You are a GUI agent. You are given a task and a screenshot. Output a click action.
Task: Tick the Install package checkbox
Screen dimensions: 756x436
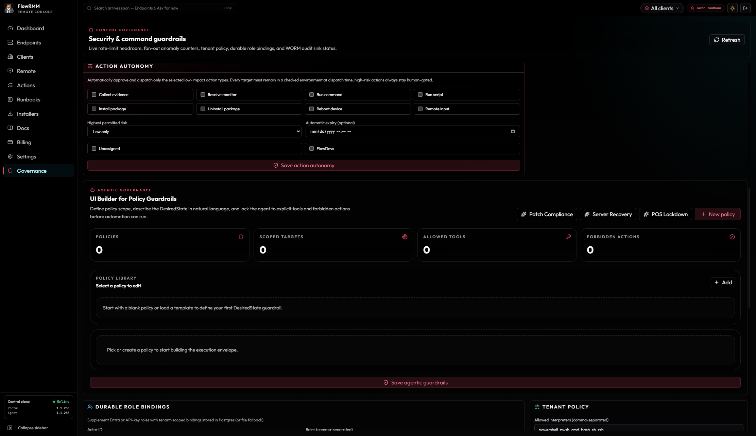click(94, 109)
